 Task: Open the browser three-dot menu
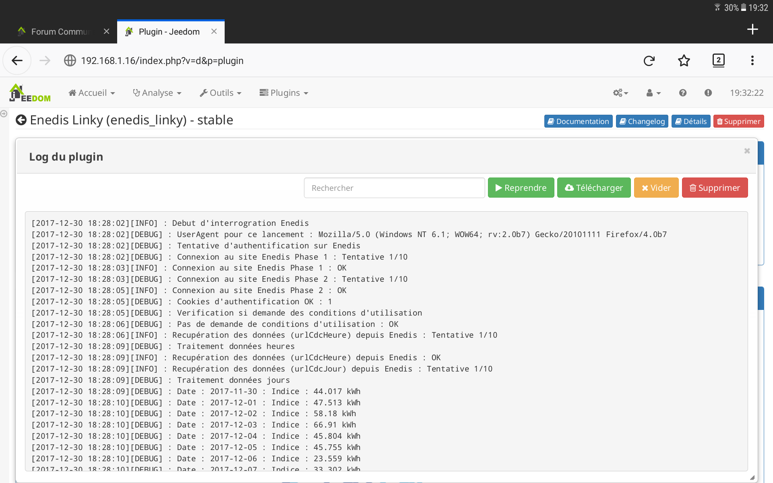click(x=752, y=60)
